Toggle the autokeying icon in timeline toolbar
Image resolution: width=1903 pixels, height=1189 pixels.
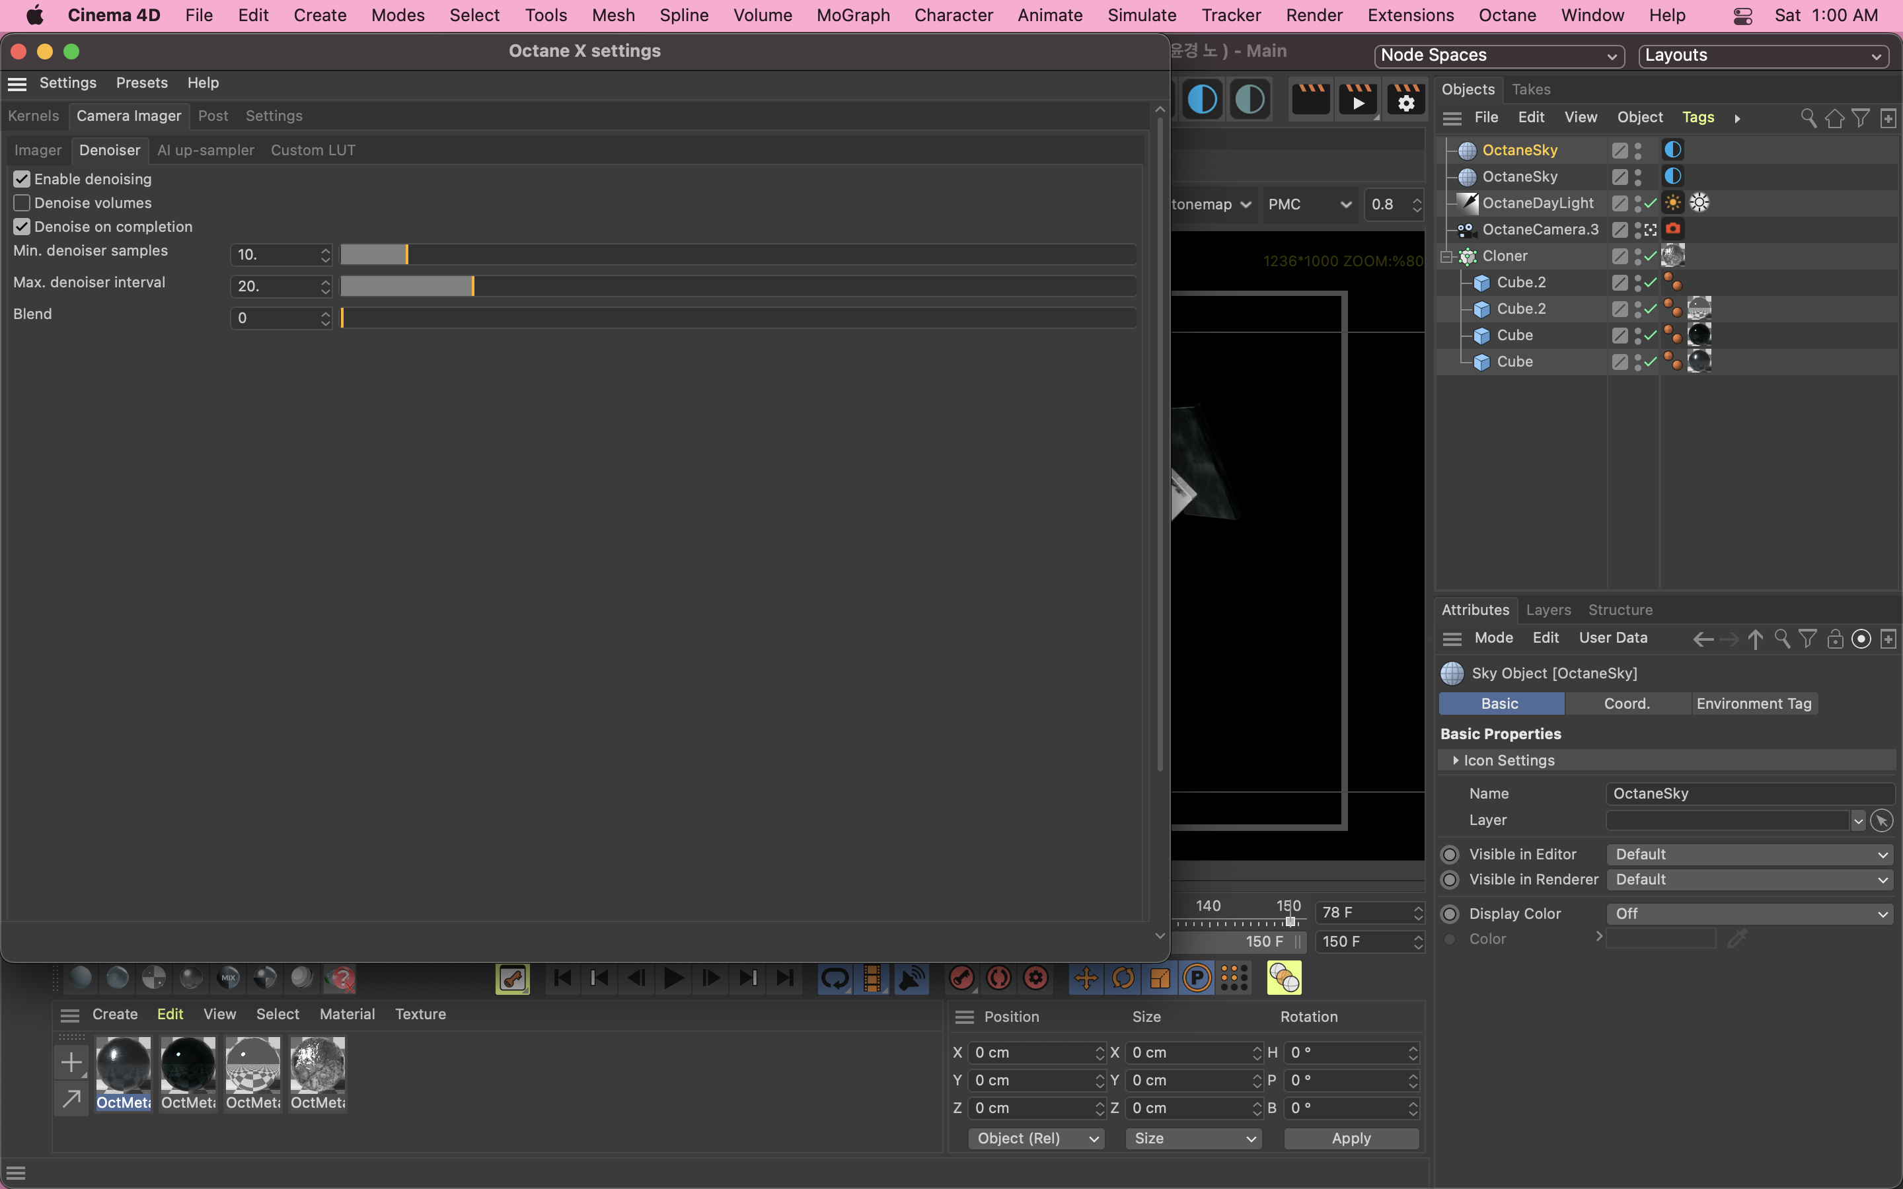pyautogui.click(x=998, y=978)
